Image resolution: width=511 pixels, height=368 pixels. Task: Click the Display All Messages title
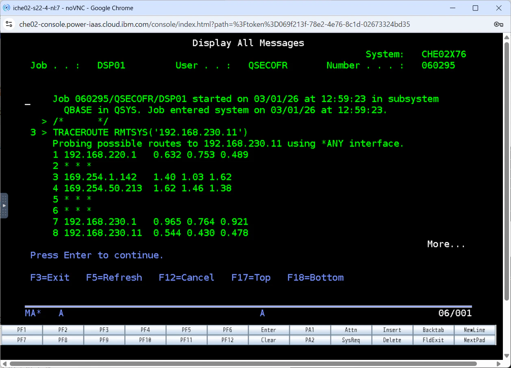click(x=248, y=43)
